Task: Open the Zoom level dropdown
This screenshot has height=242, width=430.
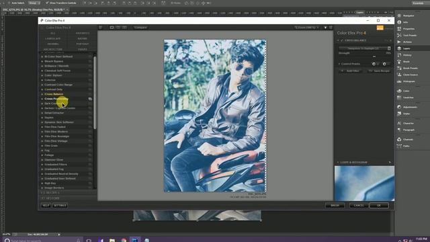Action: point(307,28)
